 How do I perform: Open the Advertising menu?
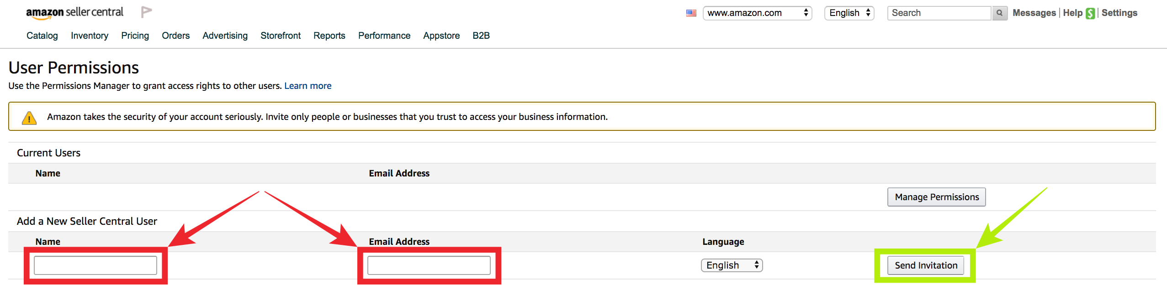(x=225, y=36)
